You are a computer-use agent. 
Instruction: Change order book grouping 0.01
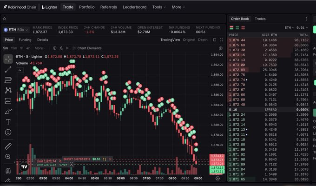302,27
